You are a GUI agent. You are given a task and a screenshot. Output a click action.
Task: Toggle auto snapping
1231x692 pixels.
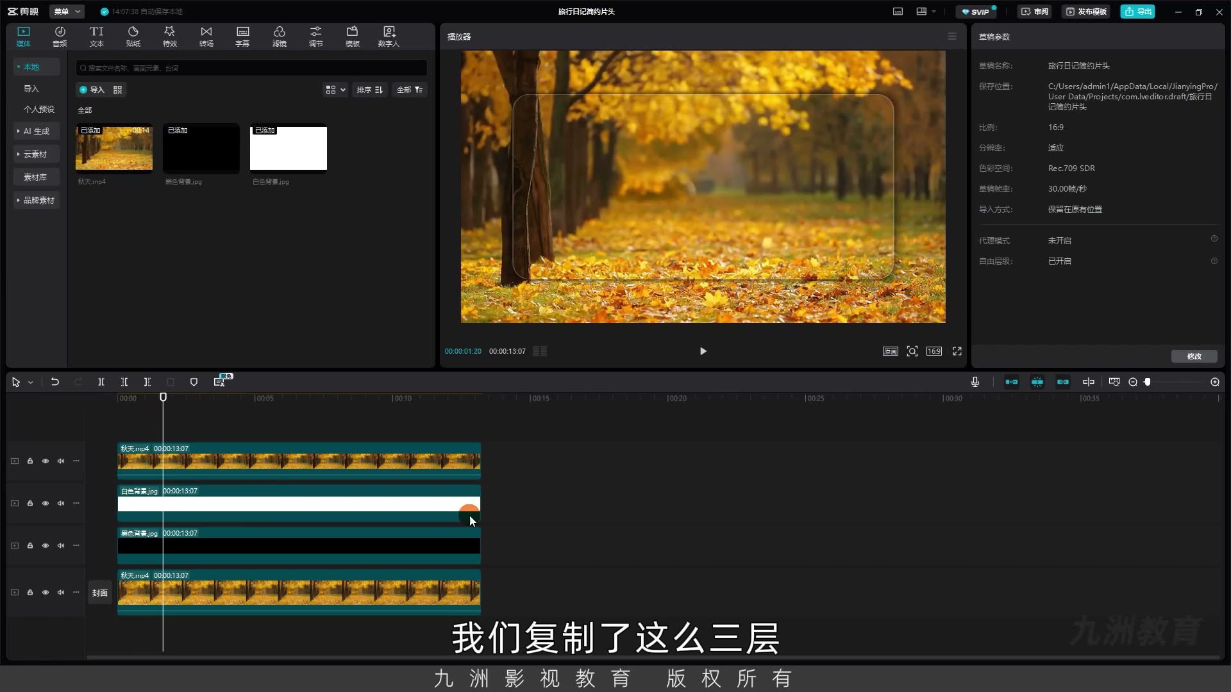pyautogui.click(x=1037, y=382)
